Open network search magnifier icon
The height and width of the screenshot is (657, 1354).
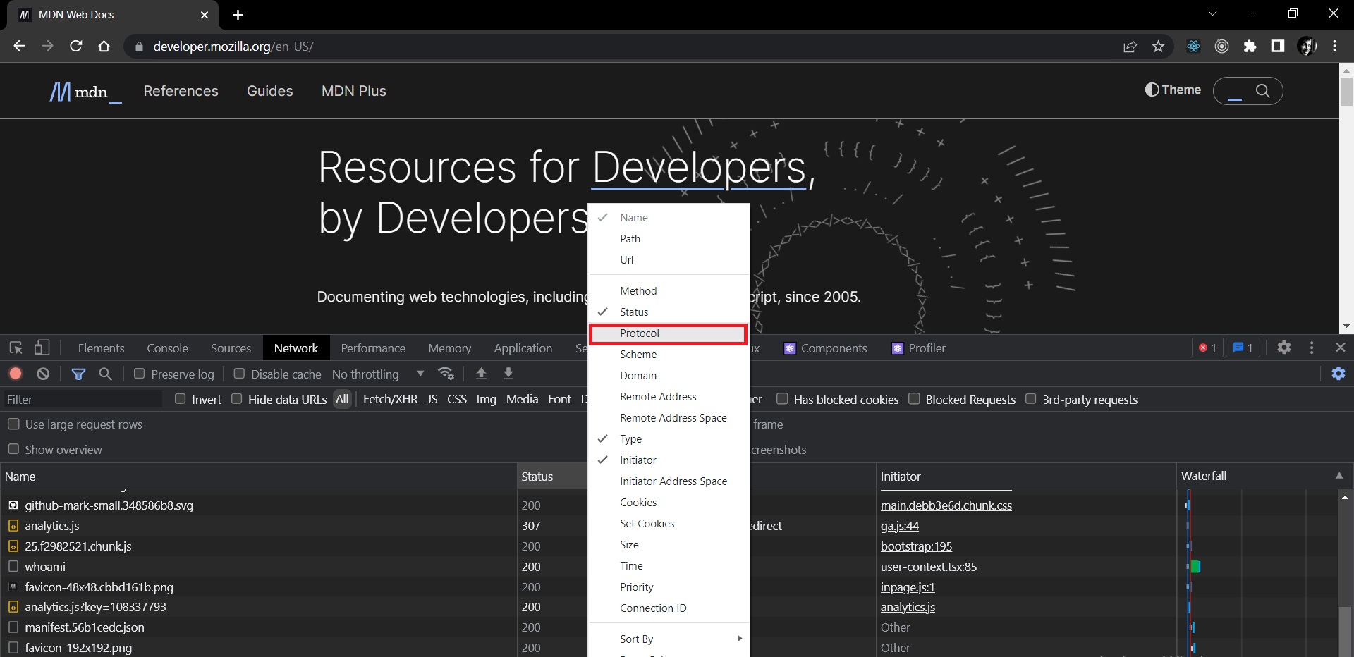pos(105,374)
